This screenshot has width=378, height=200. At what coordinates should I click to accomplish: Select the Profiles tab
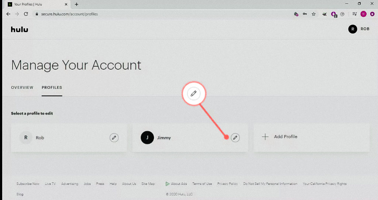click(52, 87)
